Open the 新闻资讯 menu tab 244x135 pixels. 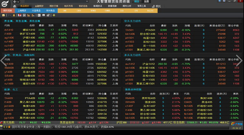click(x=98, y=6)
